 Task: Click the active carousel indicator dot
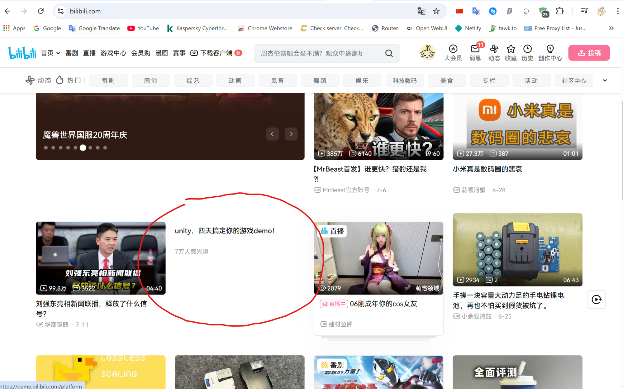(x=83, y=148)
